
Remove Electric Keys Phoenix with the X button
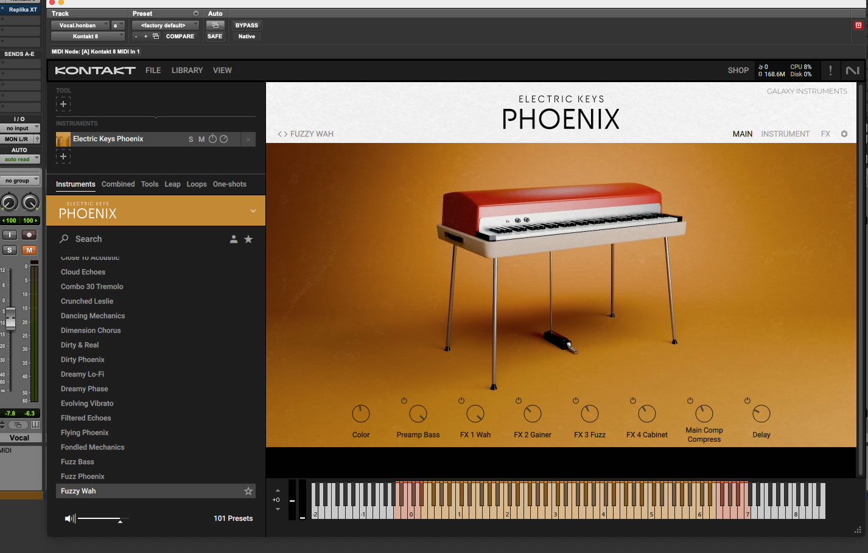[x=248, y=139]
